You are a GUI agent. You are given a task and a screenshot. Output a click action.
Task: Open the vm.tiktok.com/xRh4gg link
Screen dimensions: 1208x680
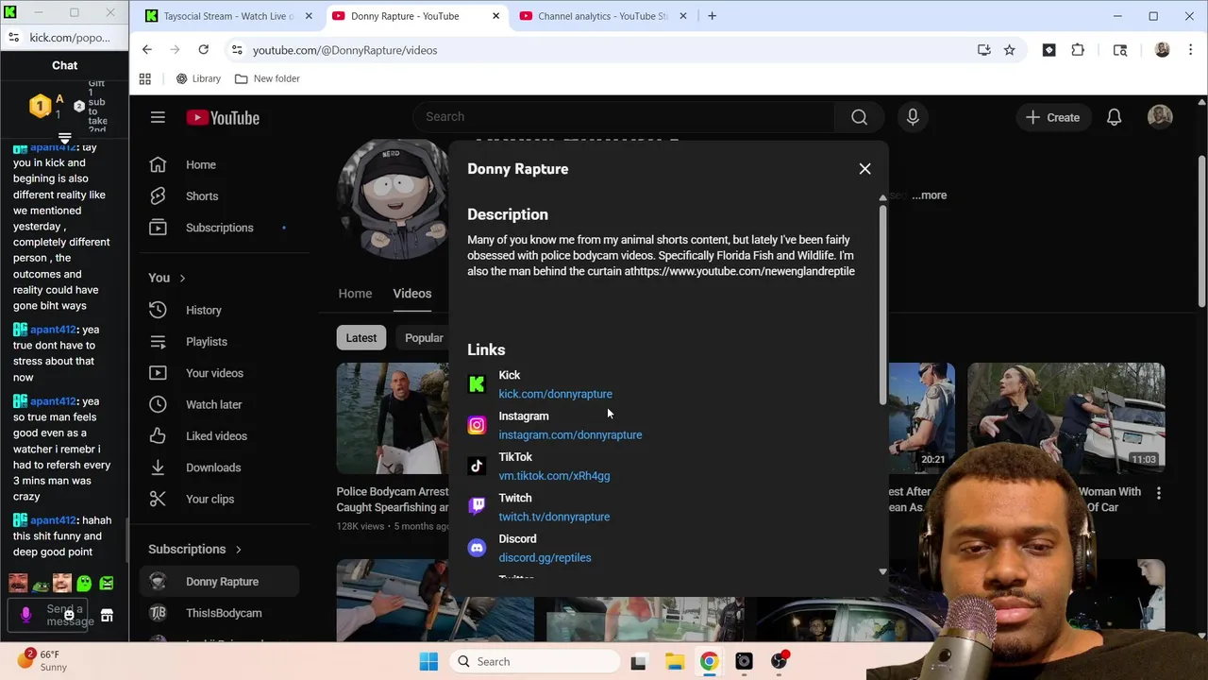click(554, 476)
